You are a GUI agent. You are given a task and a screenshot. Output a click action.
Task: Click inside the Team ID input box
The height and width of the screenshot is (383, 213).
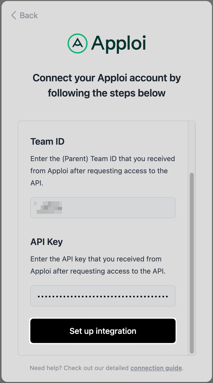tap(103, 207)
